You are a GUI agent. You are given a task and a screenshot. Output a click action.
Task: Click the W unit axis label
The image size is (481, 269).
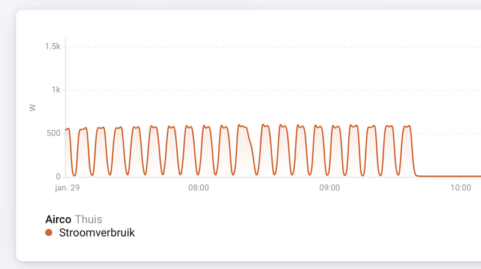pyautogui.click(x=33, y=108)
